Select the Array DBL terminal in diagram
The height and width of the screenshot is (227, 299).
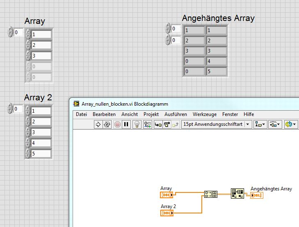(167, 195)
